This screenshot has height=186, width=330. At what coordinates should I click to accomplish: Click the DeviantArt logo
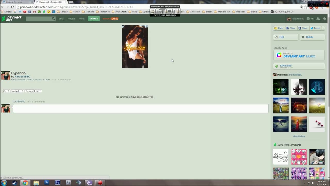(12, 19)
